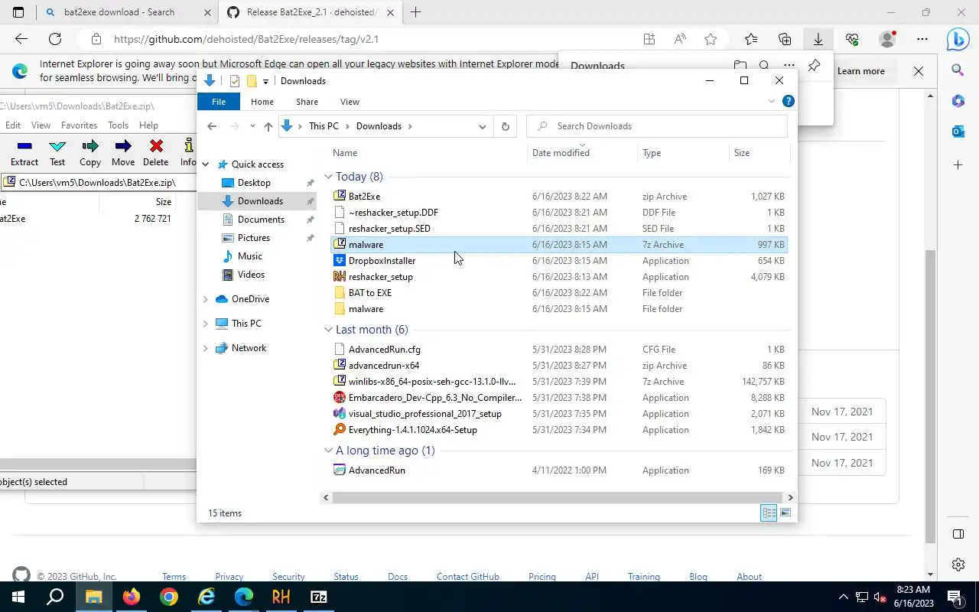Open 7-Zip Help menu
Viewport: 979px width, 612px height.
click(x=148, y=125)
